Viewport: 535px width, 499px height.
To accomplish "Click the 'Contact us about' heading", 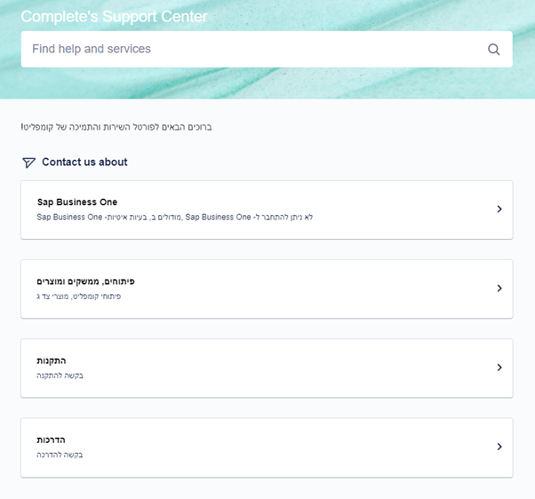I will coord(84,162).
